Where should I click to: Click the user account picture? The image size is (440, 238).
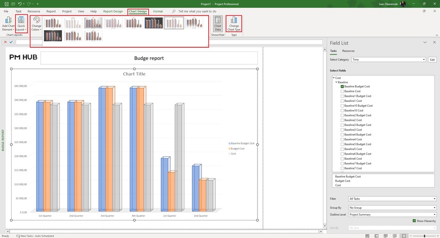tap(402, 4)
